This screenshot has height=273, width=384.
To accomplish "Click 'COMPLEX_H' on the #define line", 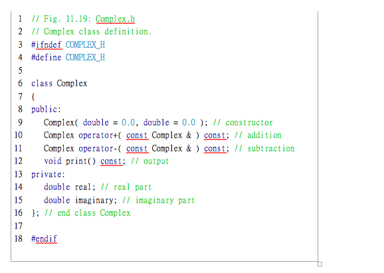I will click(85, 58).
